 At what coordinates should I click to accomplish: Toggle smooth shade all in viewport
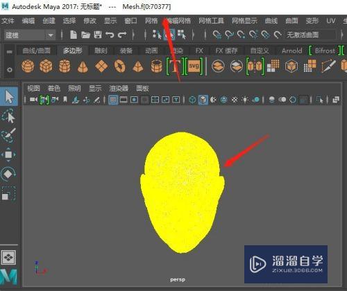click(203, 100)
